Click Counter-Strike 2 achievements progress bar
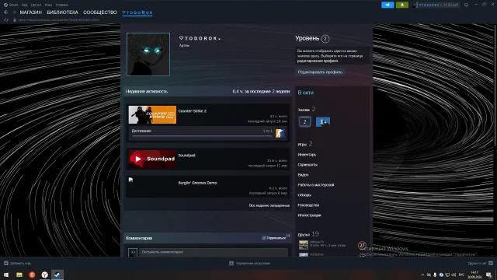Viewport: 497px width, 280px height. tap(202, 136)
